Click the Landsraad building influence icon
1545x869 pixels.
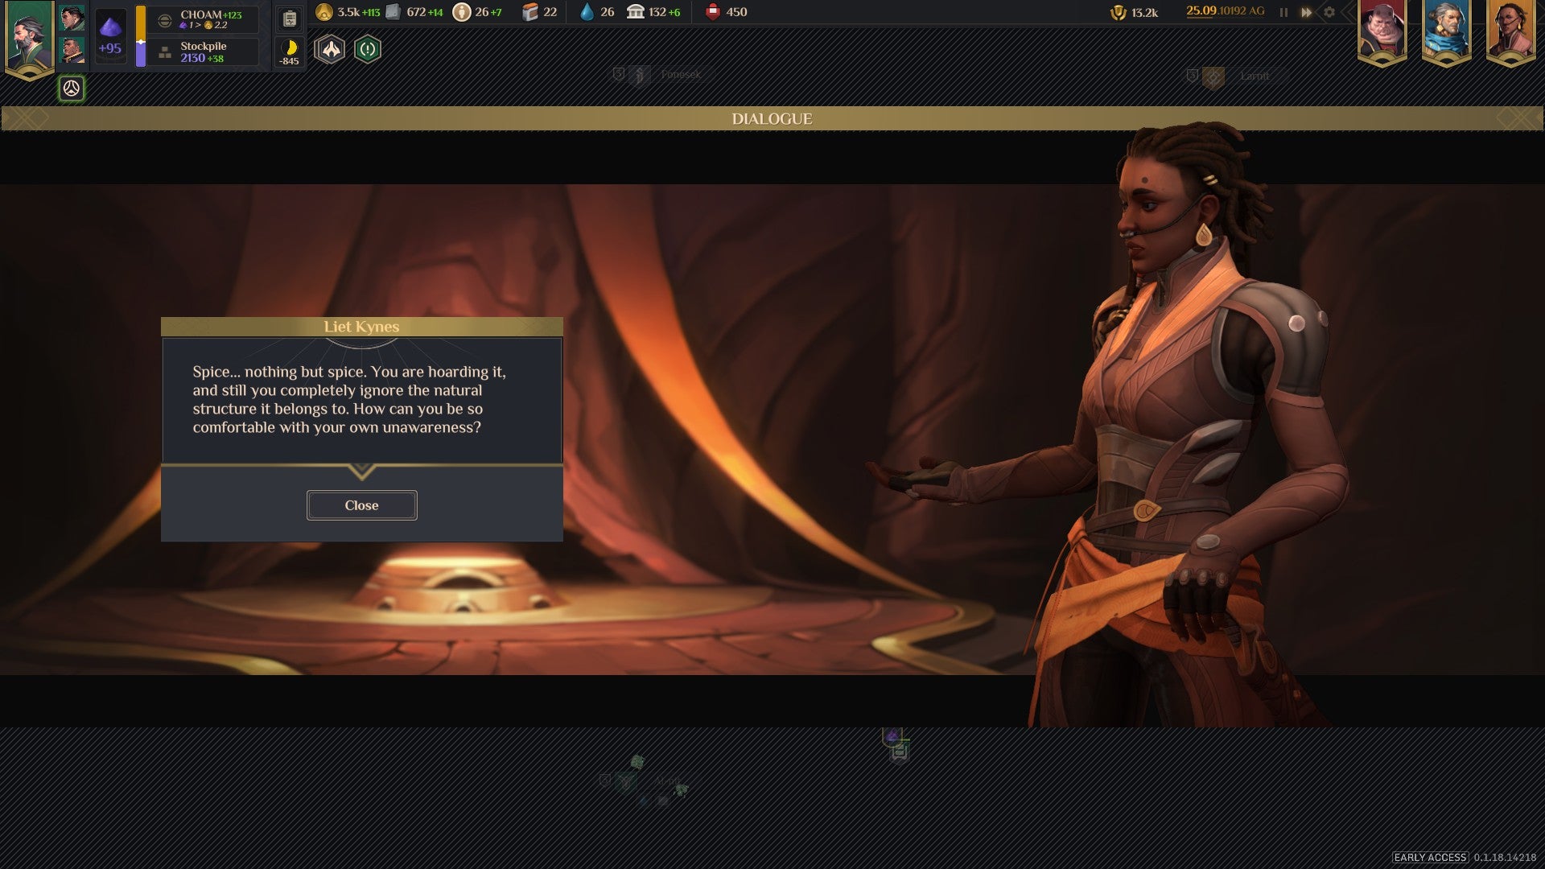pyautogui.click(x=636, y=12)
